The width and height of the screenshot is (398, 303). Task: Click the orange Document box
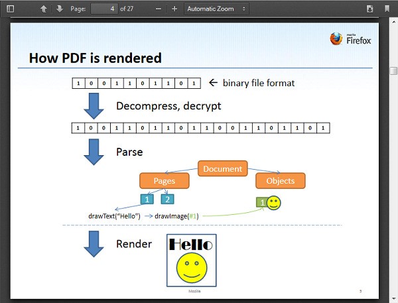click(x=222, y=169)
